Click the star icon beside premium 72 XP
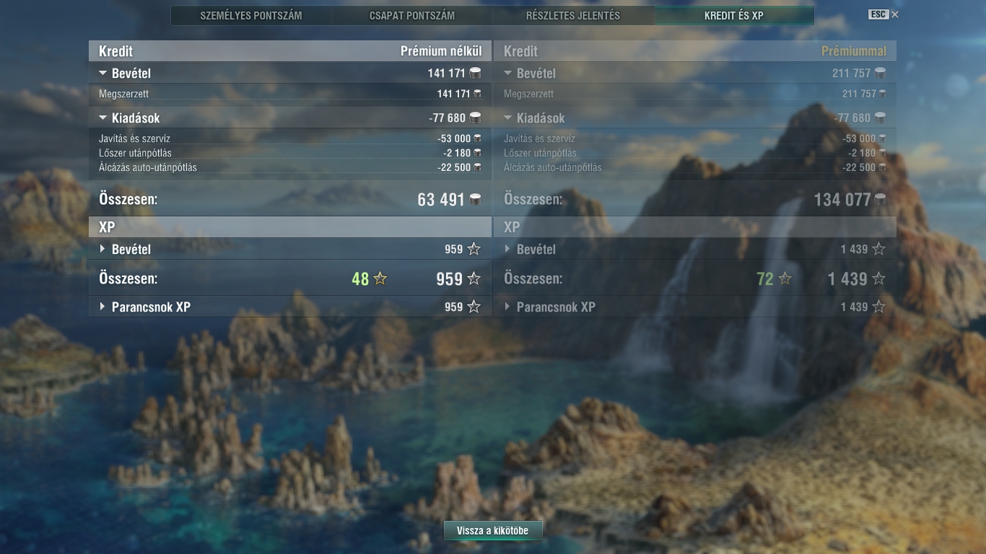 click(x=785, y=278)
